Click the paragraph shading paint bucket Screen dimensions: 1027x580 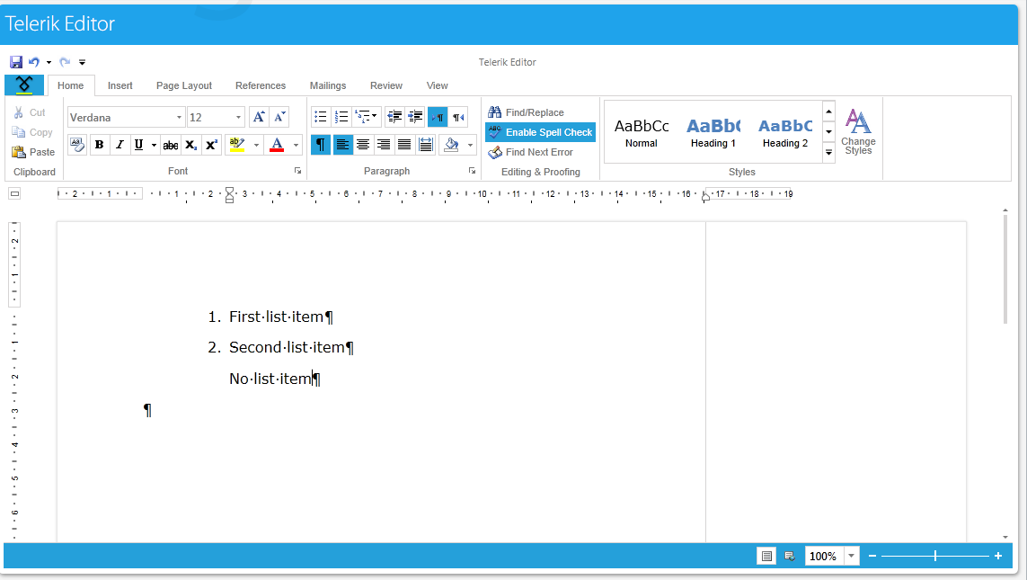(451, 145)
